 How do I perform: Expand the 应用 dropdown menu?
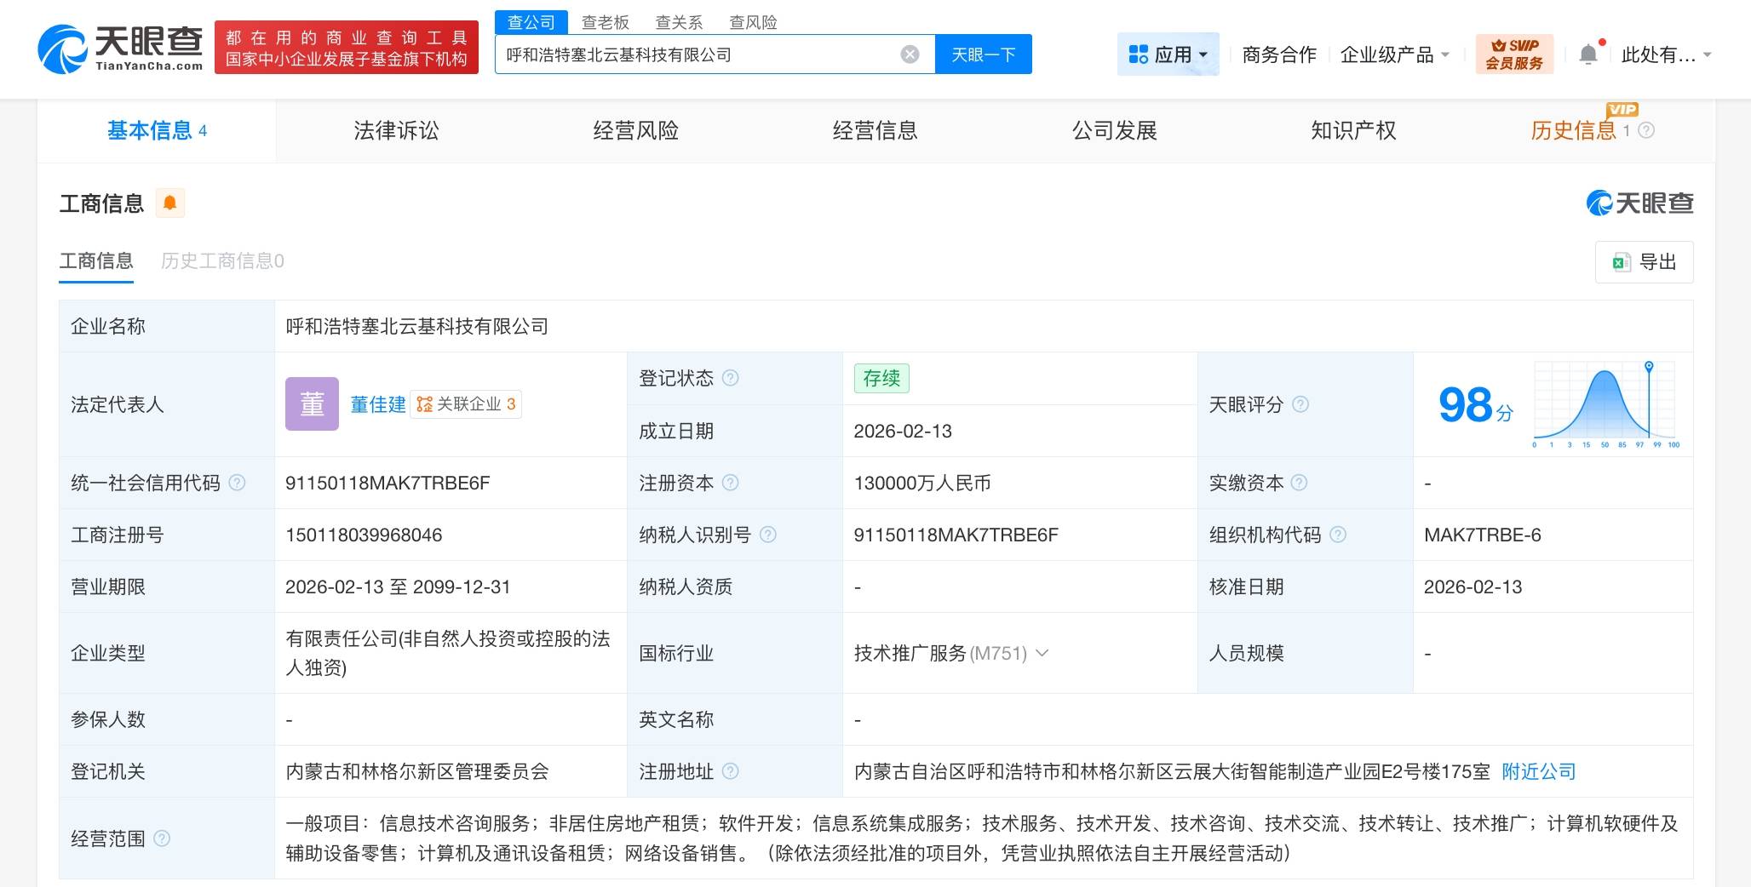click(1204, 54)
